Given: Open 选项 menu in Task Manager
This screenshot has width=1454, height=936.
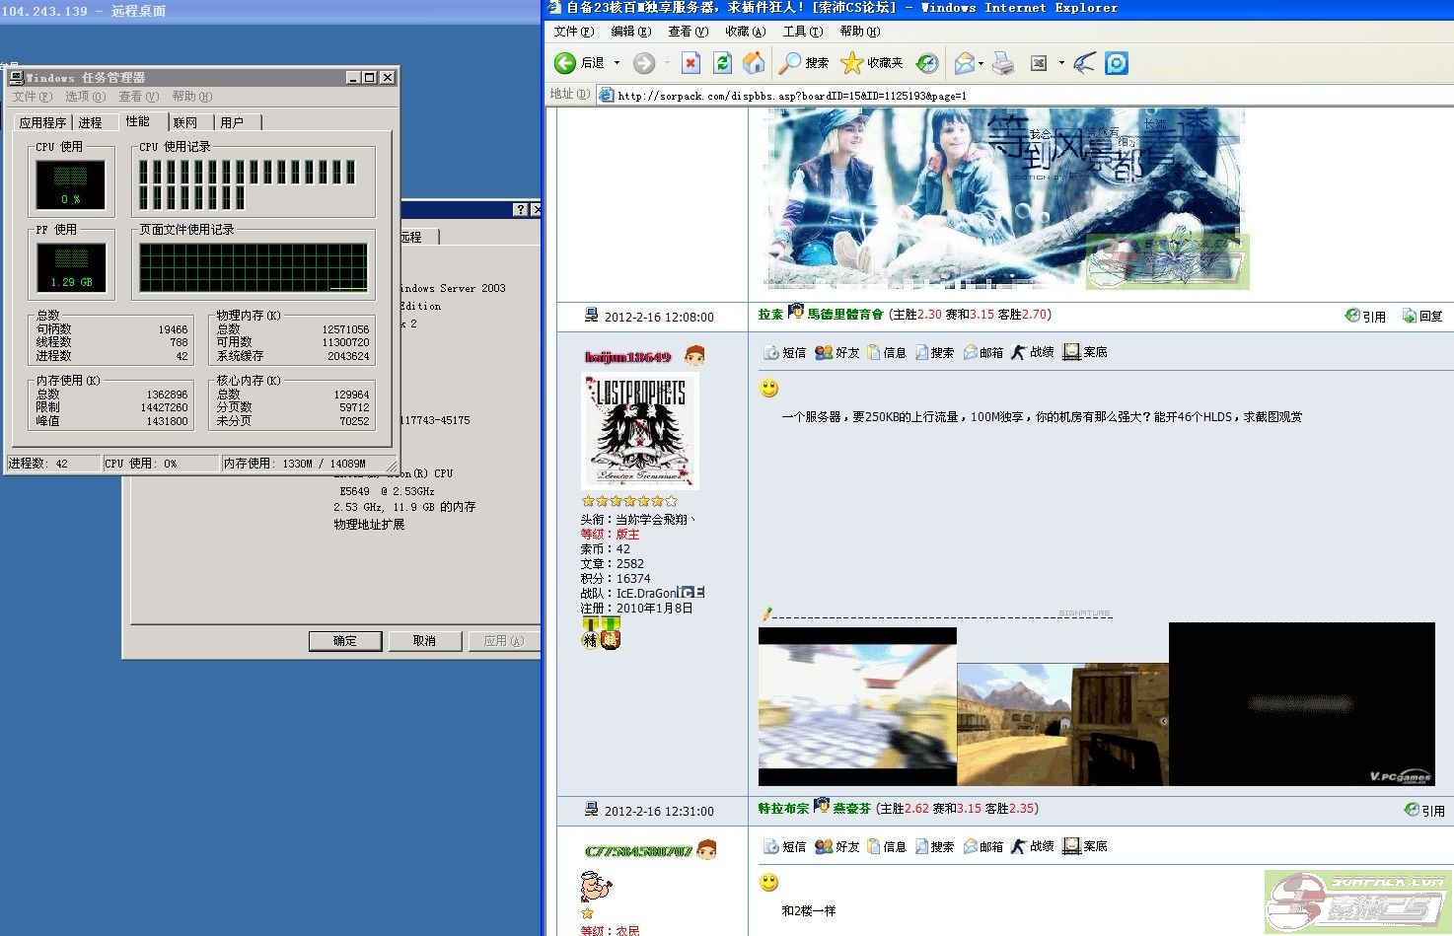Looking at the screenshot, I should (85, 96).
